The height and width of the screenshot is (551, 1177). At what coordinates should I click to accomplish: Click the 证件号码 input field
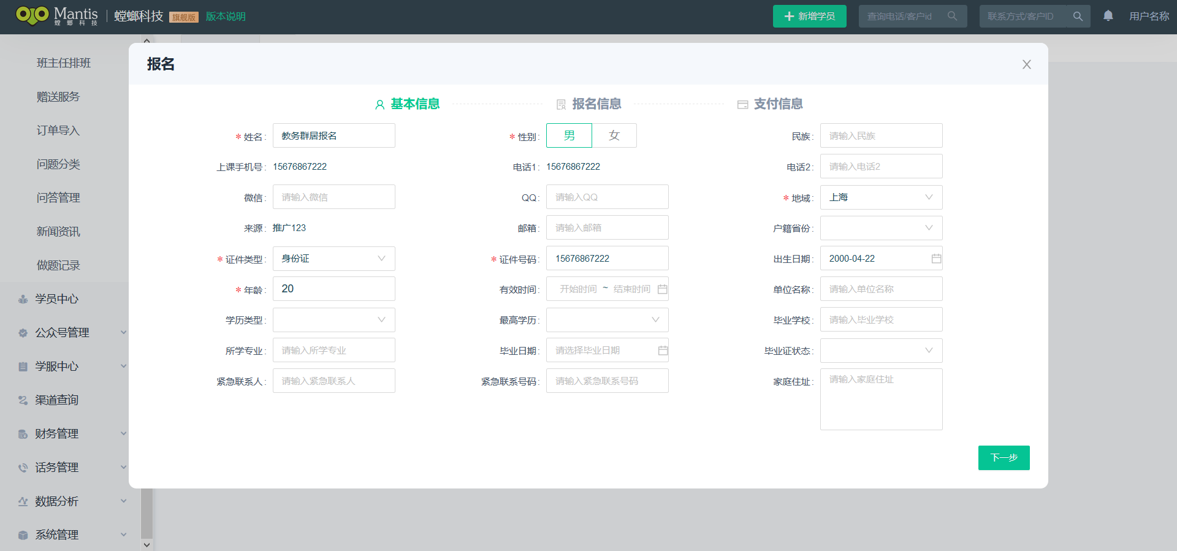(607, 258)
